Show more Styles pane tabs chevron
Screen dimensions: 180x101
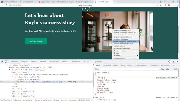[x=174, y=65]
